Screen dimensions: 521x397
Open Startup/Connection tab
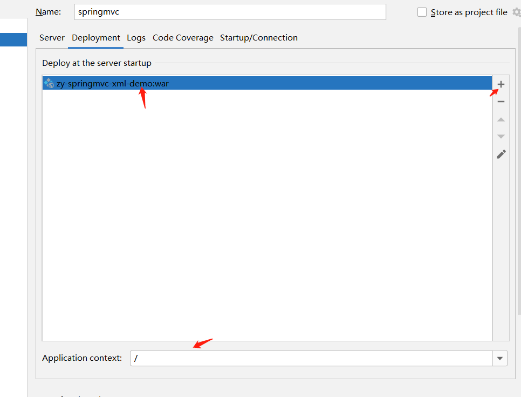pyautogui.click(x=259, y=38)
